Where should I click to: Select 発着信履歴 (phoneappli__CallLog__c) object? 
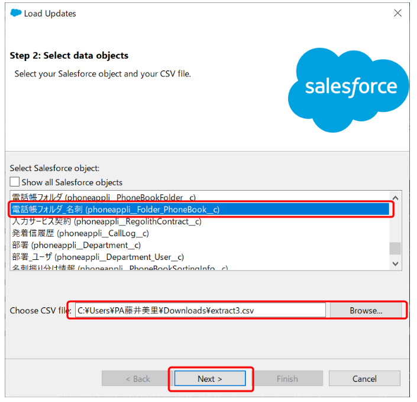coord(200,233)
